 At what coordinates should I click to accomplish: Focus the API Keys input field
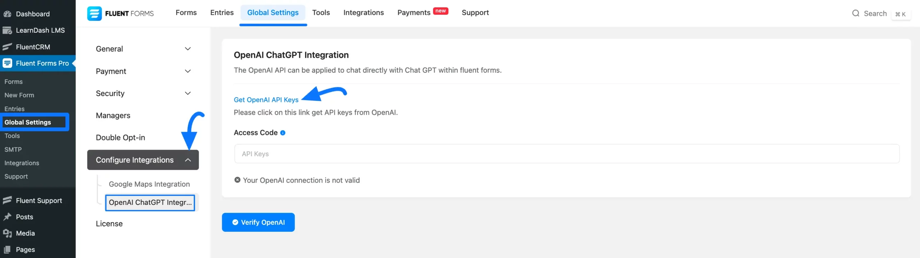(567, 154)
